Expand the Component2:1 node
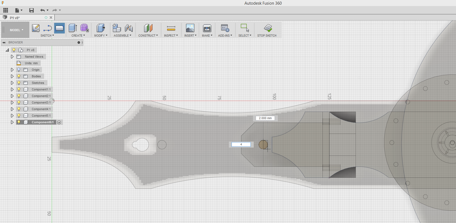 pyautogui.click(x=12, y=96)
